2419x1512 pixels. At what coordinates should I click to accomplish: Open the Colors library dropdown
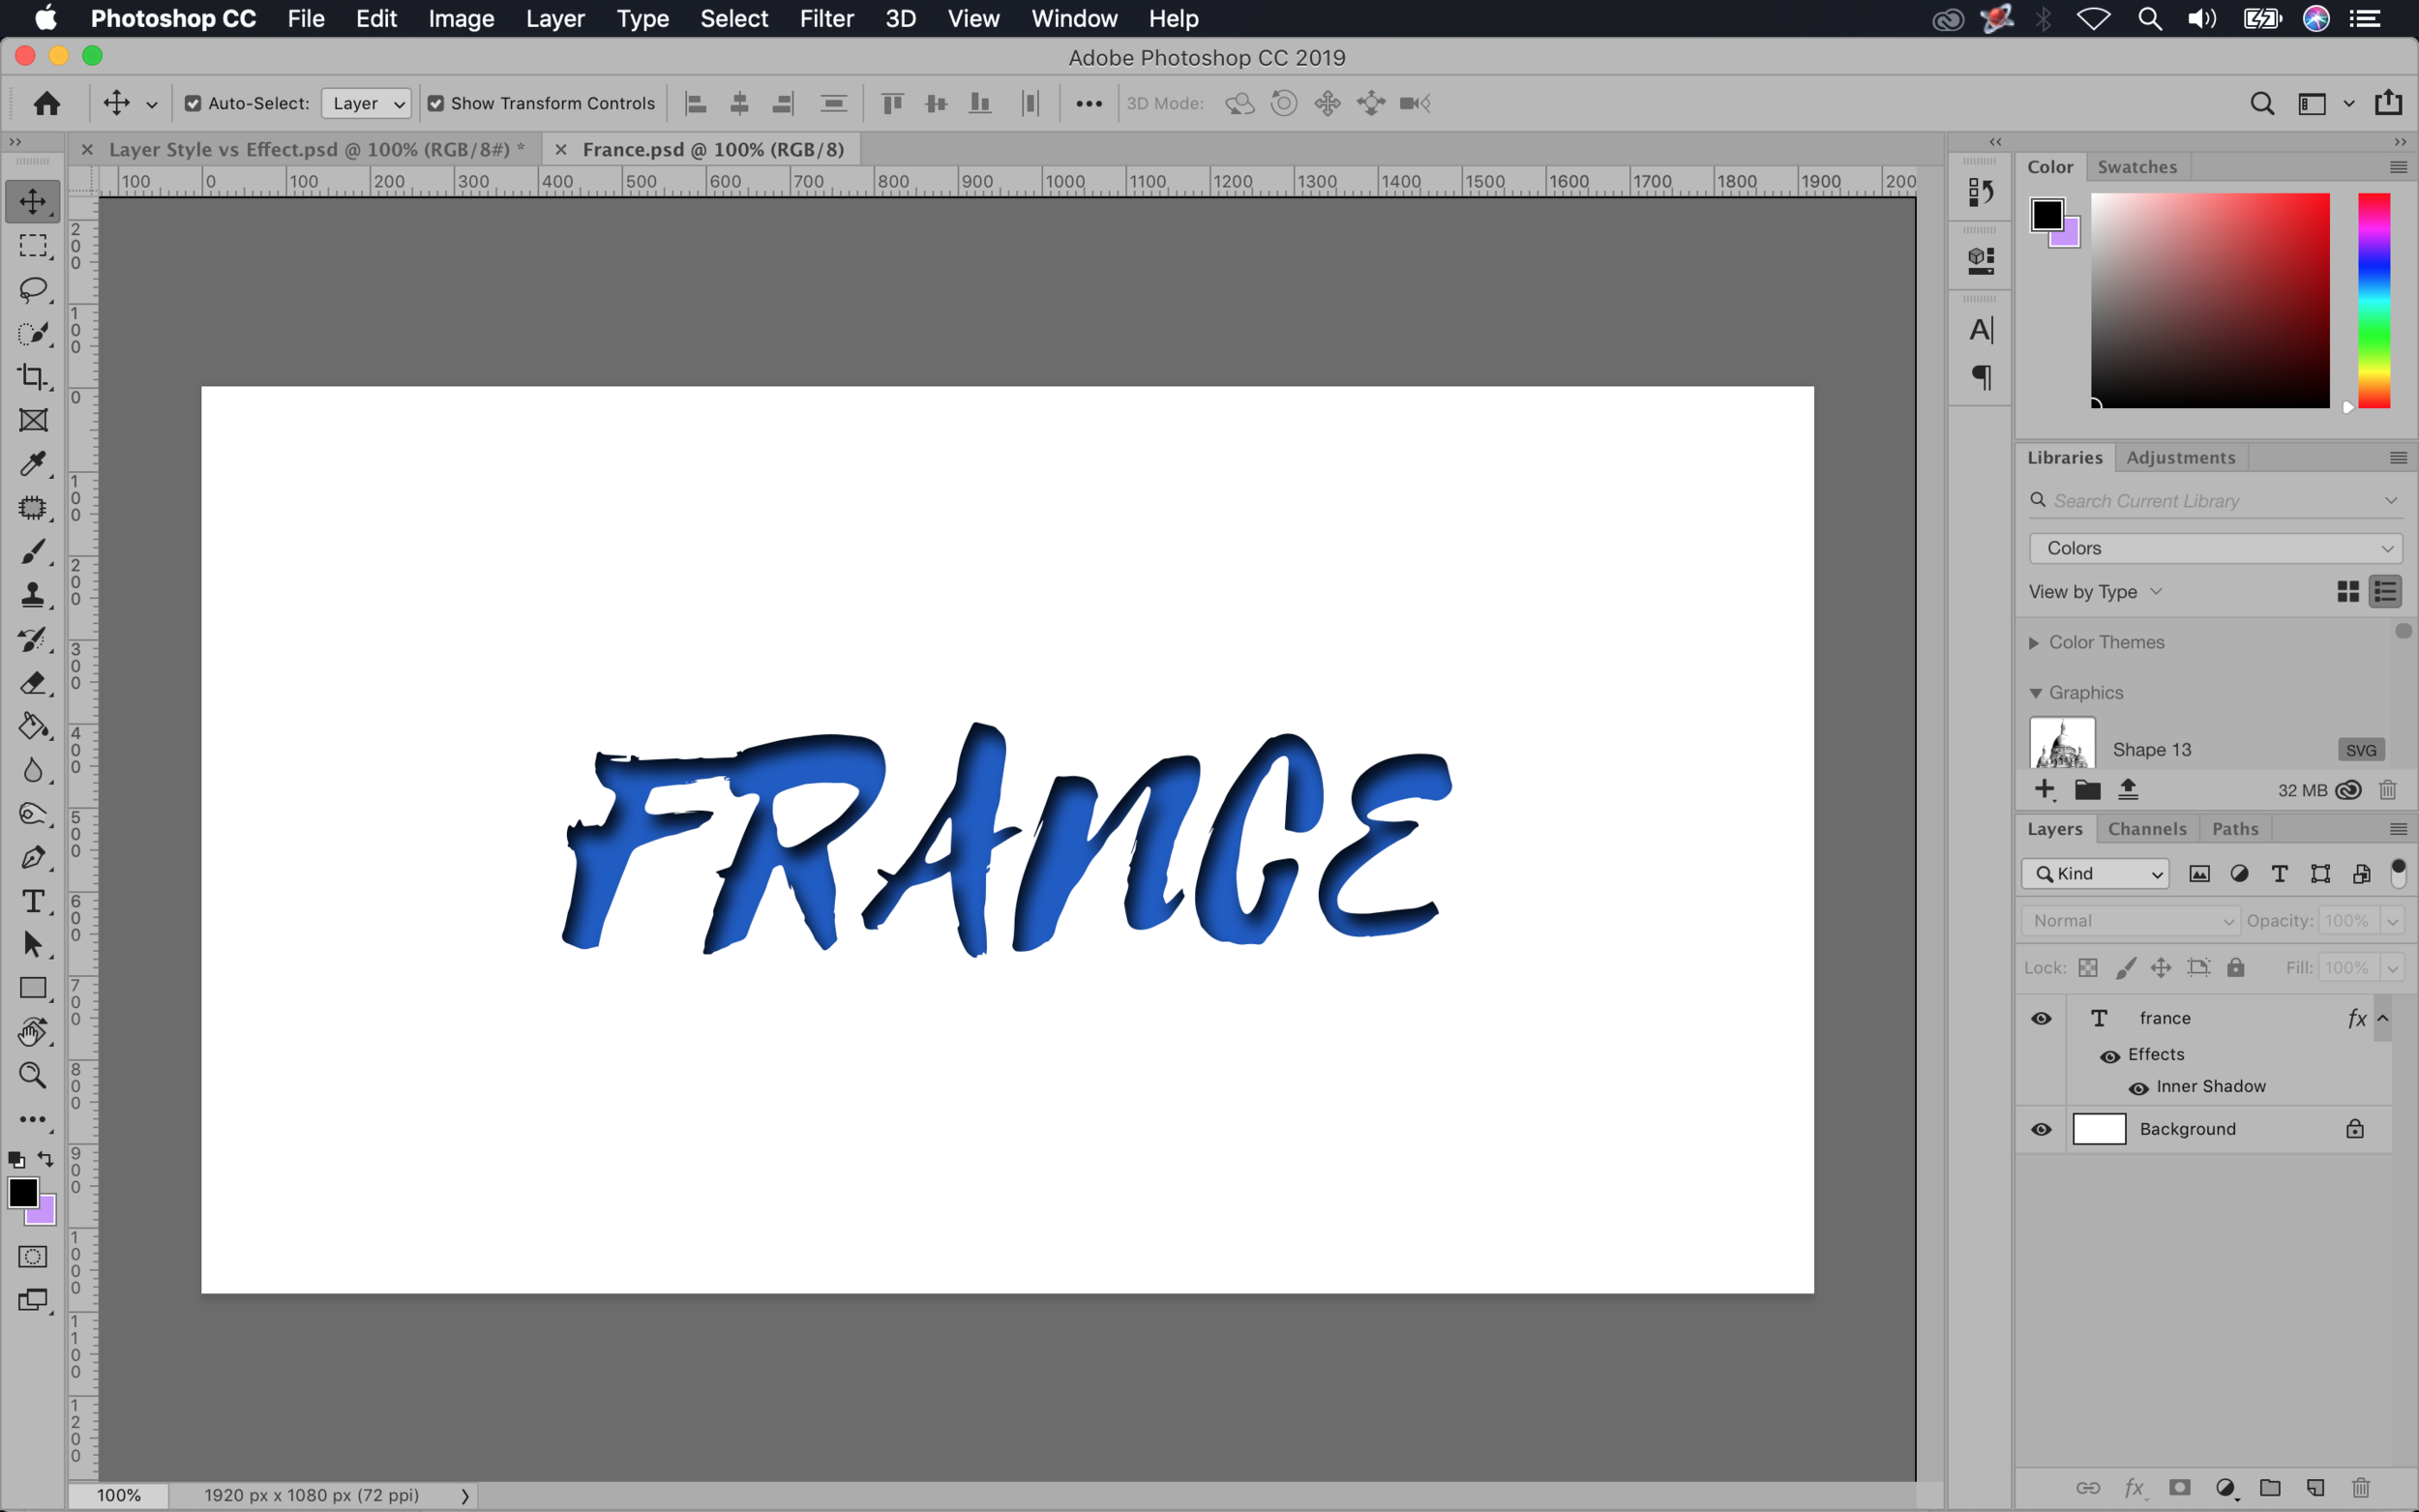pyautogui.click(x=2216, y=548)
